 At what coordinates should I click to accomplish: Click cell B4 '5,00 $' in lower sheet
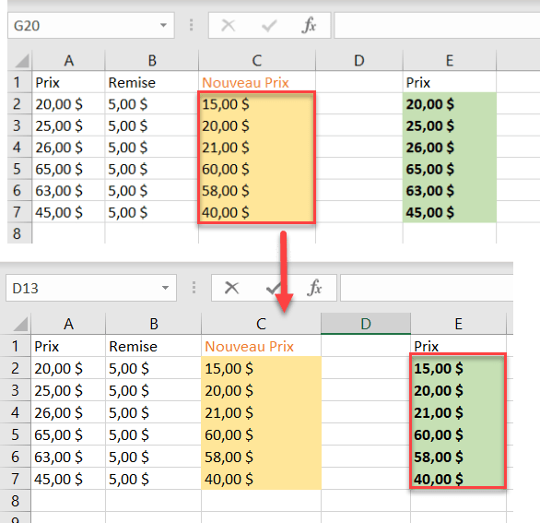pos(153,412)
